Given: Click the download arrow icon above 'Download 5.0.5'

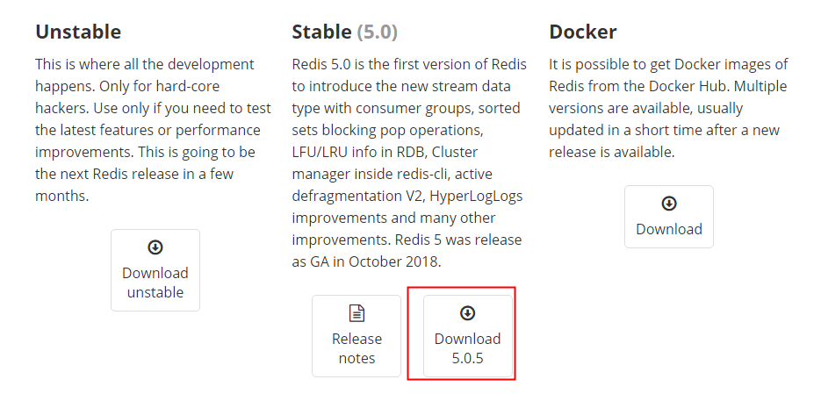Looking at the screenshot, I should point(467,313).
